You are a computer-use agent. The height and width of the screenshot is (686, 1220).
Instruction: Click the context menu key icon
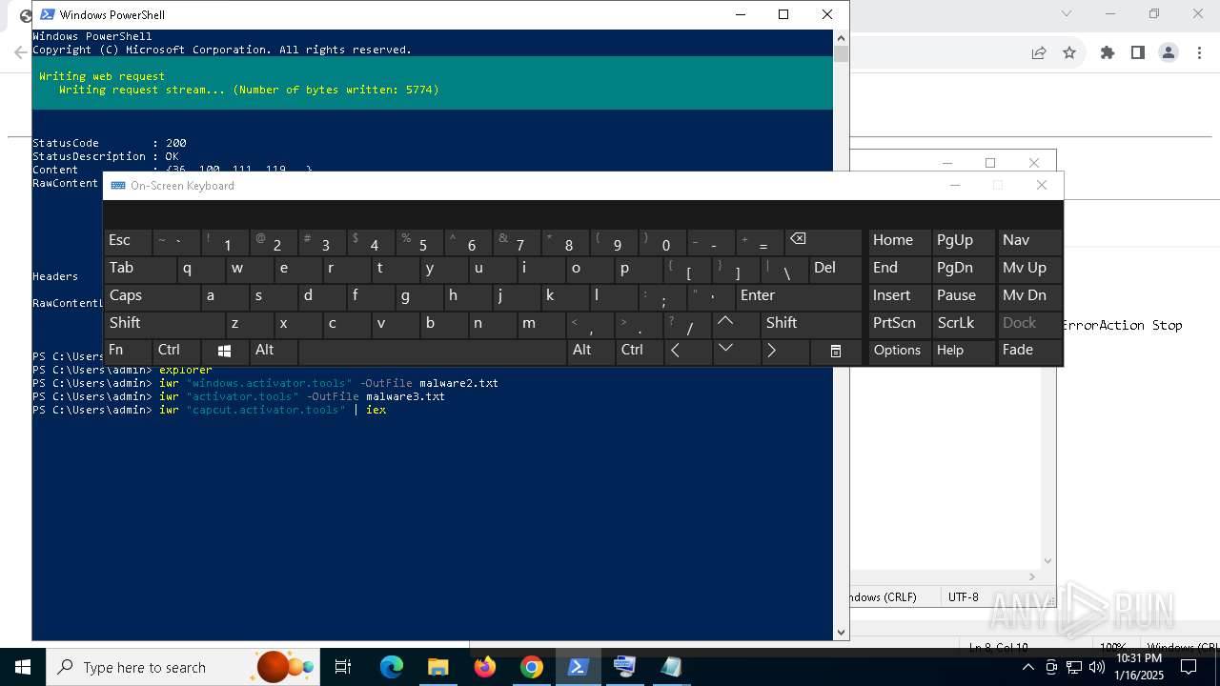pyautogui.click(x=836, y=351)
